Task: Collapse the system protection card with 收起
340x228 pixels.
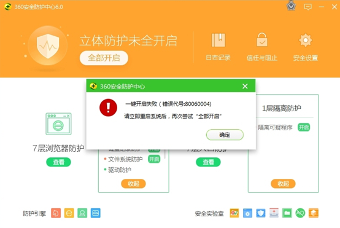Action: pyautogui.click(x=133, y=184)
